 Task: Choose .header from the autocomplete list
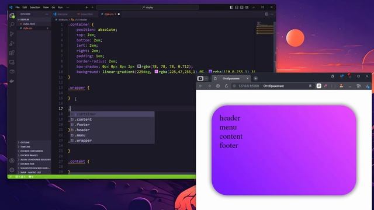[112, 129]
